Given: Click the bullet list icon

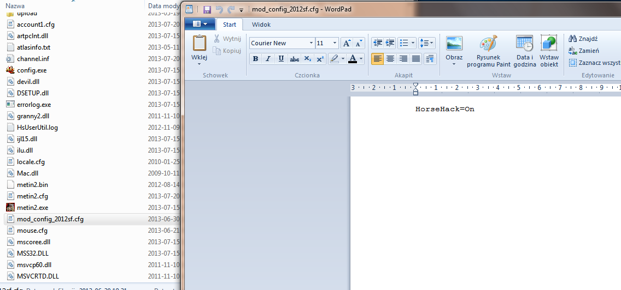Looking at the screenshot, I should 403,43.
